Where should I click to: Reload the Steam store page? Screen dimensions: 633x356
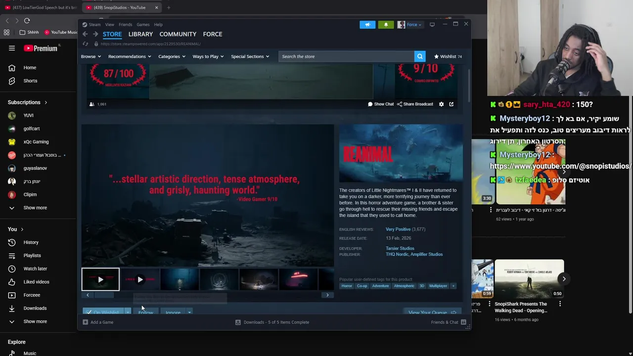(x=85, y=44)
